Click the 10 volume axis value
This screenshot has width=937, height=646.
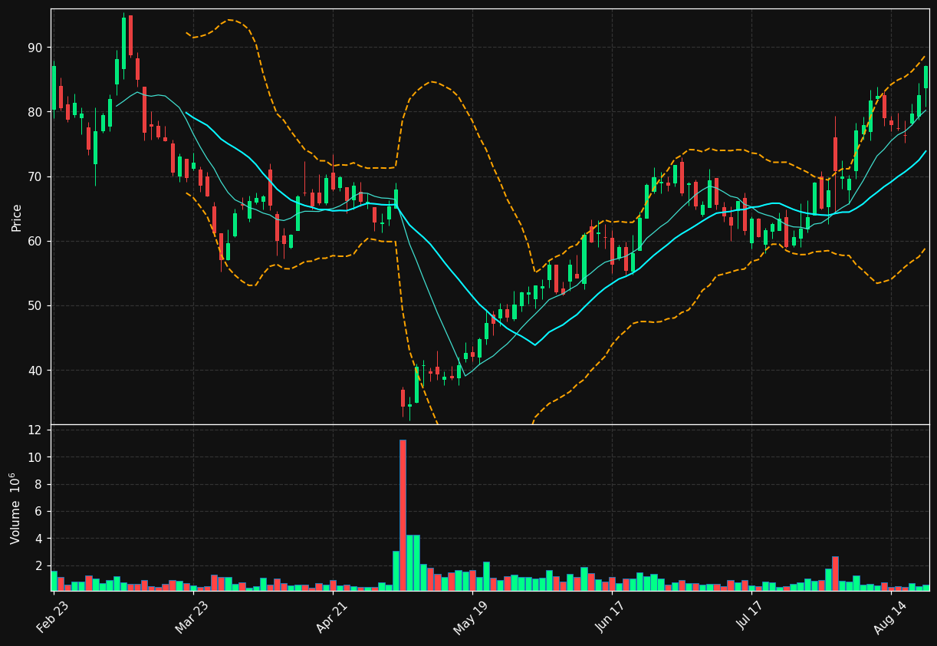(35, 457)
